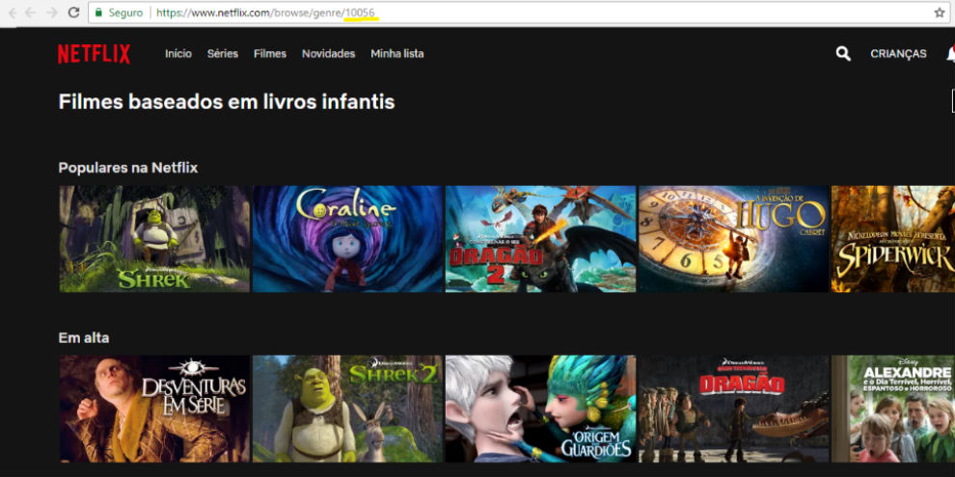Bookmark page with the star icon
The width and height of the screenshot is (955, 477).
(940, 13)
